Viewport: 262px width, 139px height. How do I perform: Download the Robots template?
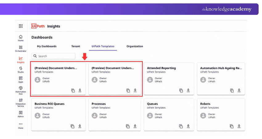[239, 126]
